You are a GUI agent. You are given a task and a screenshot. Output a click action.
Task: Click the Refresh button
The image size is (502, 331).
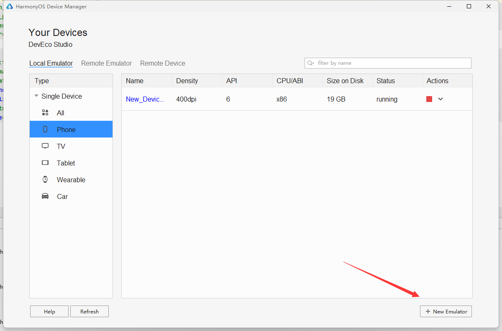pyautogui.click(x=90, y=311)
